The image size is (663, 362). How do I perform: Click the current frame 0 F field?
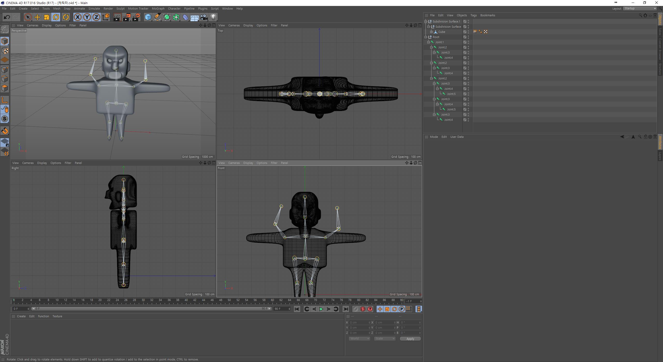click(21, 309)
